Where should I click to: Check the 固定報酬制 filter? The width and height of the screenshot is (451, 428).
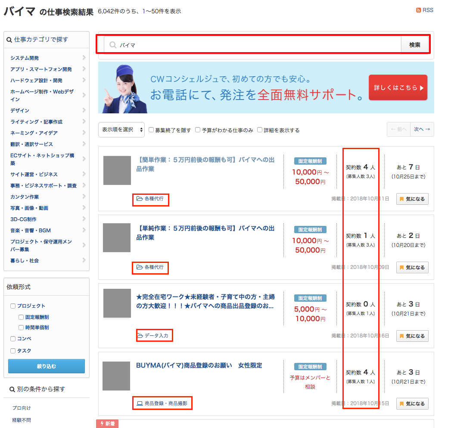click(21, 317)
